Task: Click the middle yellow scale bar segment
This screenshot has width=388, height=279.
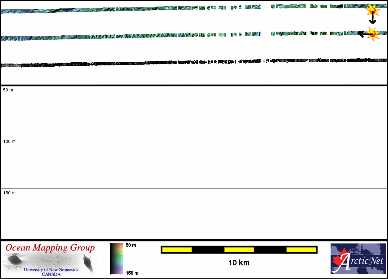Action: (239, 250)
